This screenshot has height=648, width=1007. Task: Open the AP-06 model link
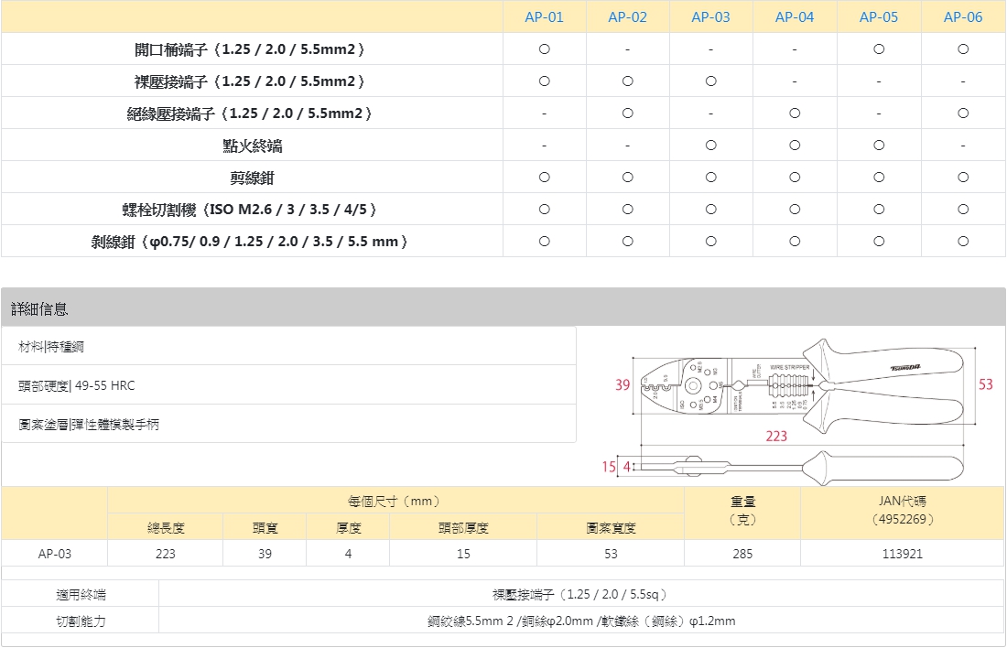pyautogui.click(x=963, y=17)
